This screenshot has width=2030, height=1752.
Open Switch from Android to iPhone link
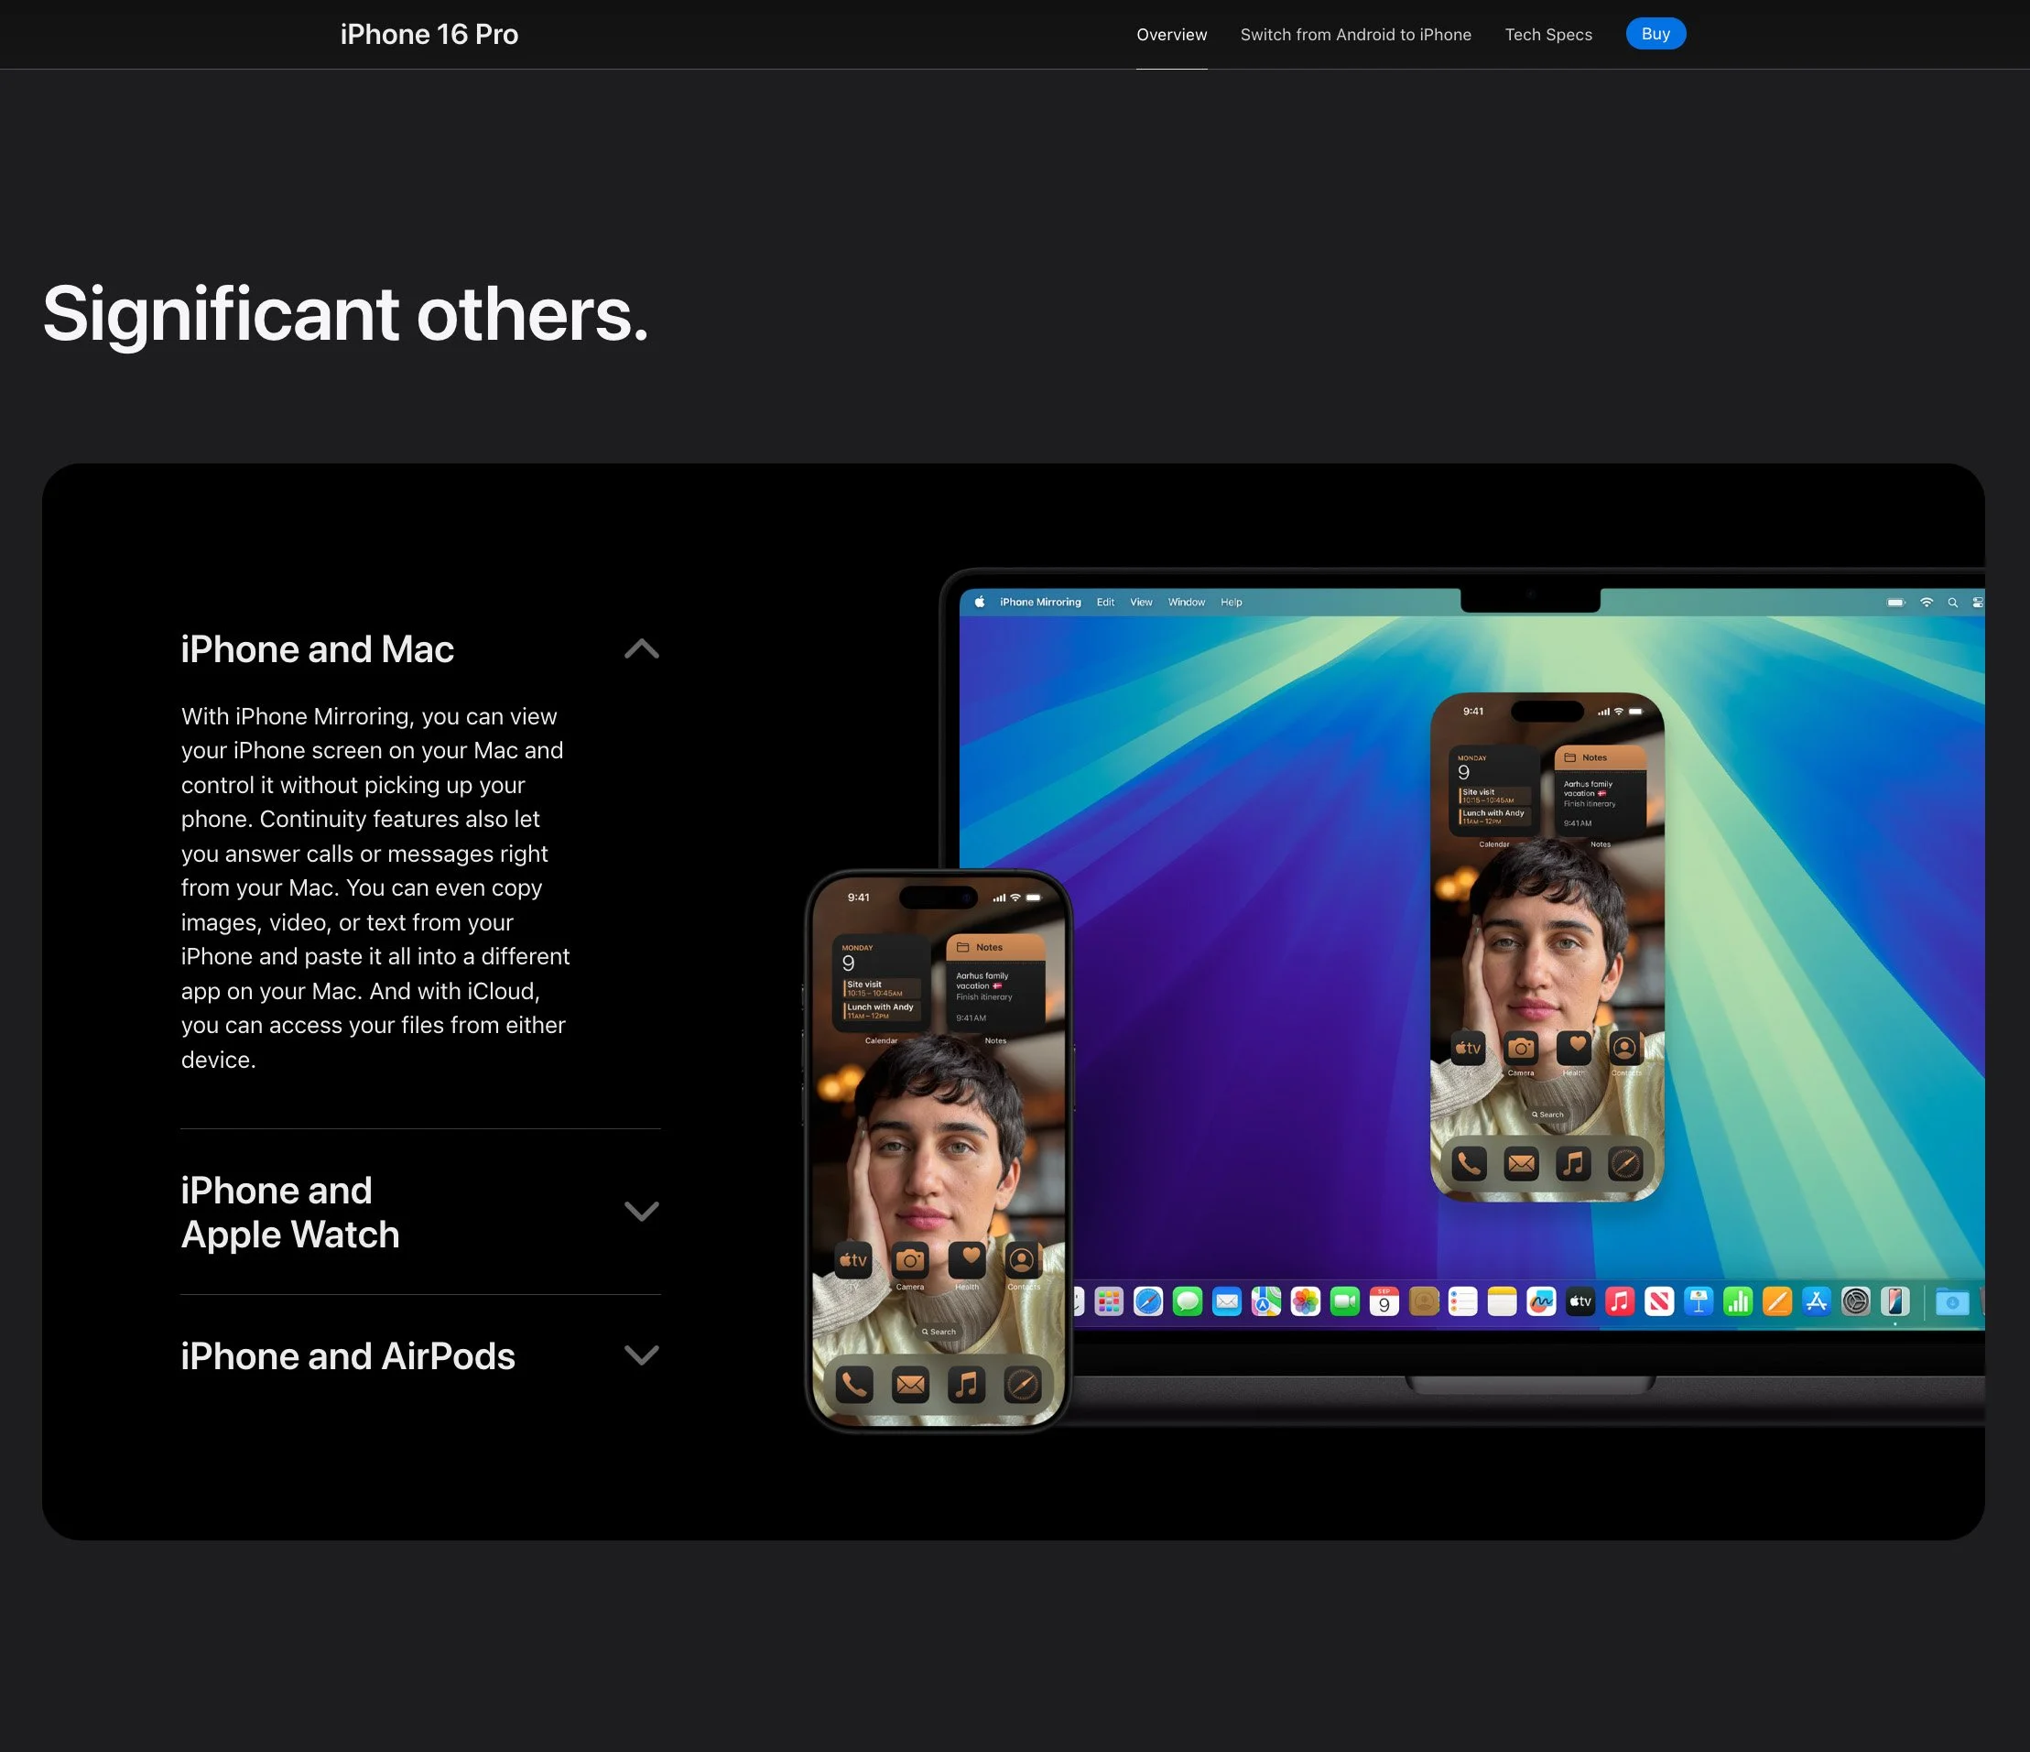point(1356,34)
